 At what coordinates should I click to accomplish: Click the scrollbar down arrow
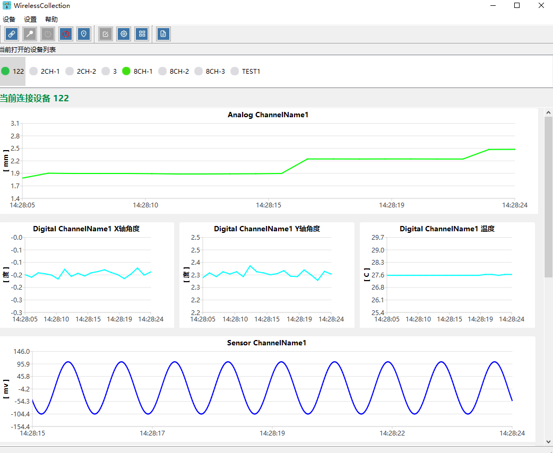[x=548, y=441]
